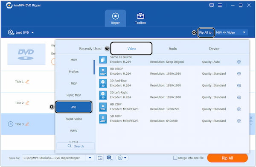Open settings gear for 3D Red-Blue preset

tap(239, 85)
